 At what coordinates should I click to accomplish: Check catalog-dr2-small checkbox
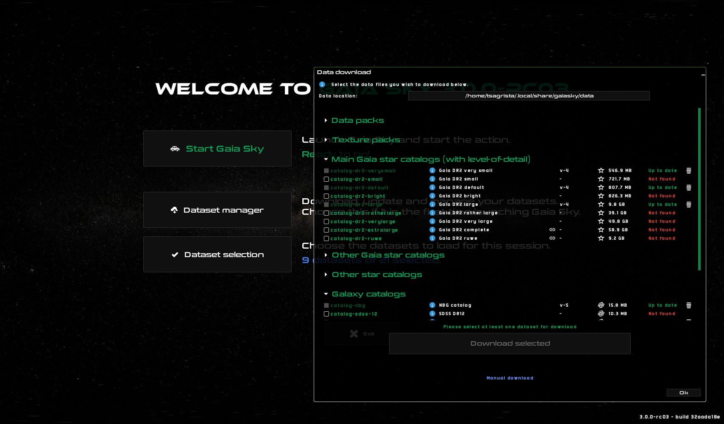[x=326, y=179]
